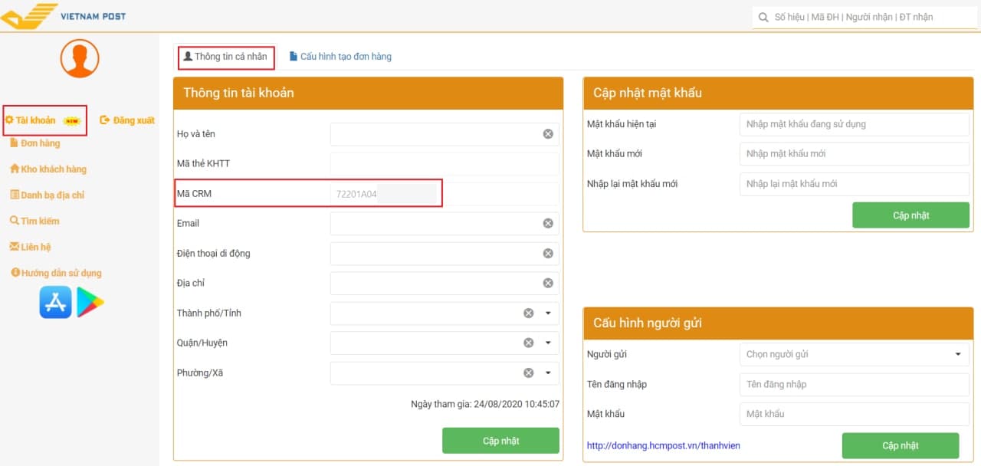Focus the Mật khẩu mới field
This screenshot has height=466, width=981.
pos(855,154)
